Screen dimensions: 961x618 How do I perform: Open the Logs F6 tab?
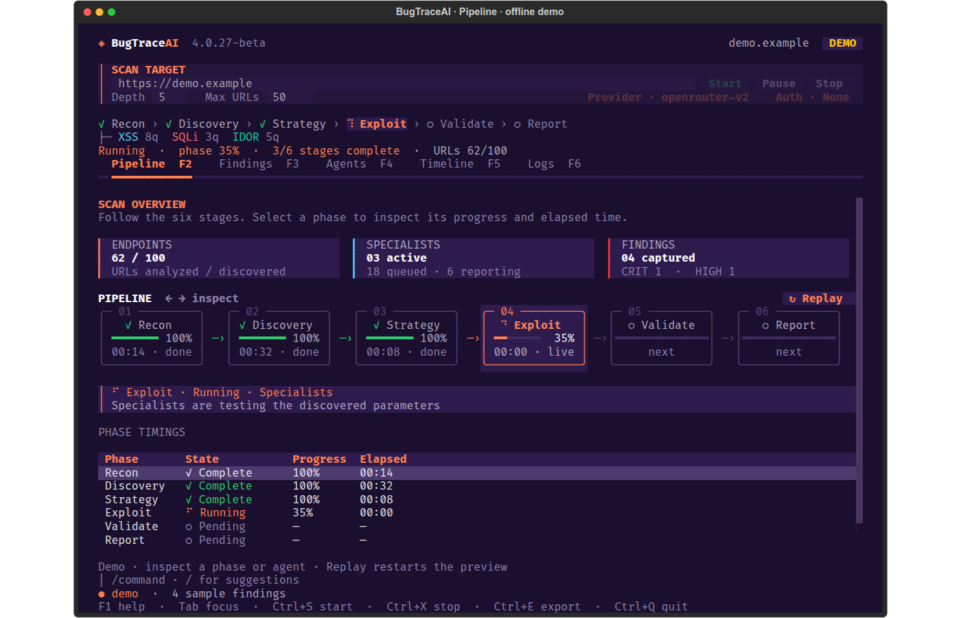coord(554,164)
